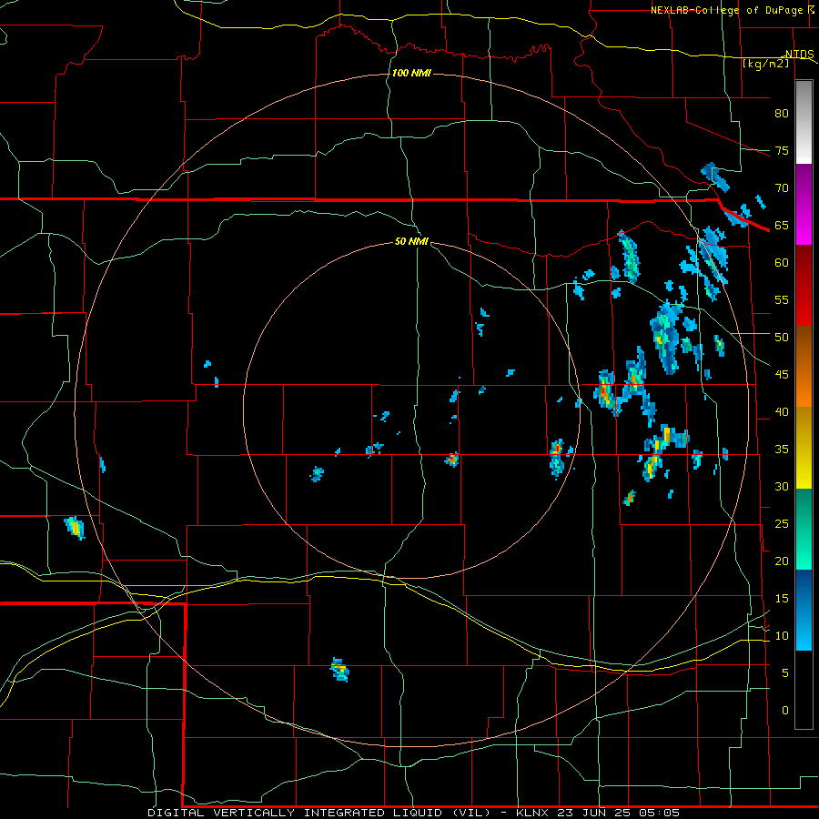The width and height of the screenshot is (819, 819).
Task: Click the 70 value on the color scale
Action: pyautogui.click(x=782, y=188)
